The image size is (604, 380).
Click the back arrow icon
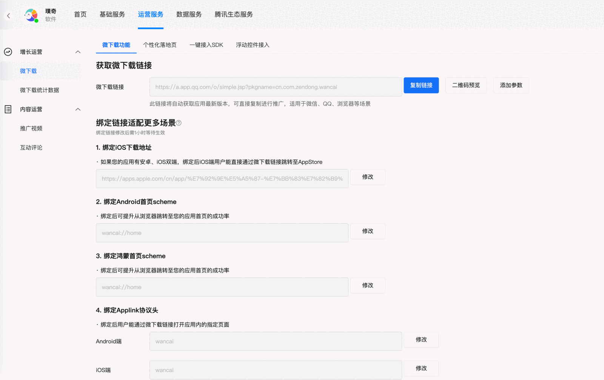click(x=8, y=16)
